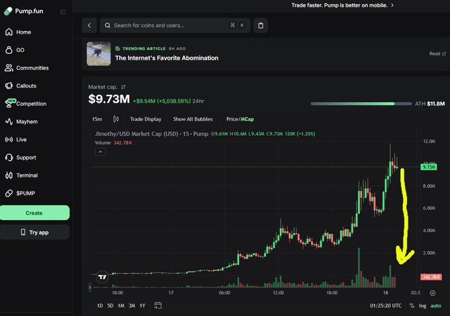Click the $PUMP pill icon
Viewport: 450px width, 316px height.
[x=9, y=193]
